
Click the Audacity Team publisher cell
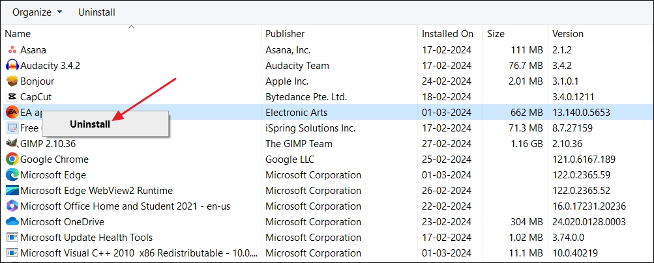click(297, 66)
